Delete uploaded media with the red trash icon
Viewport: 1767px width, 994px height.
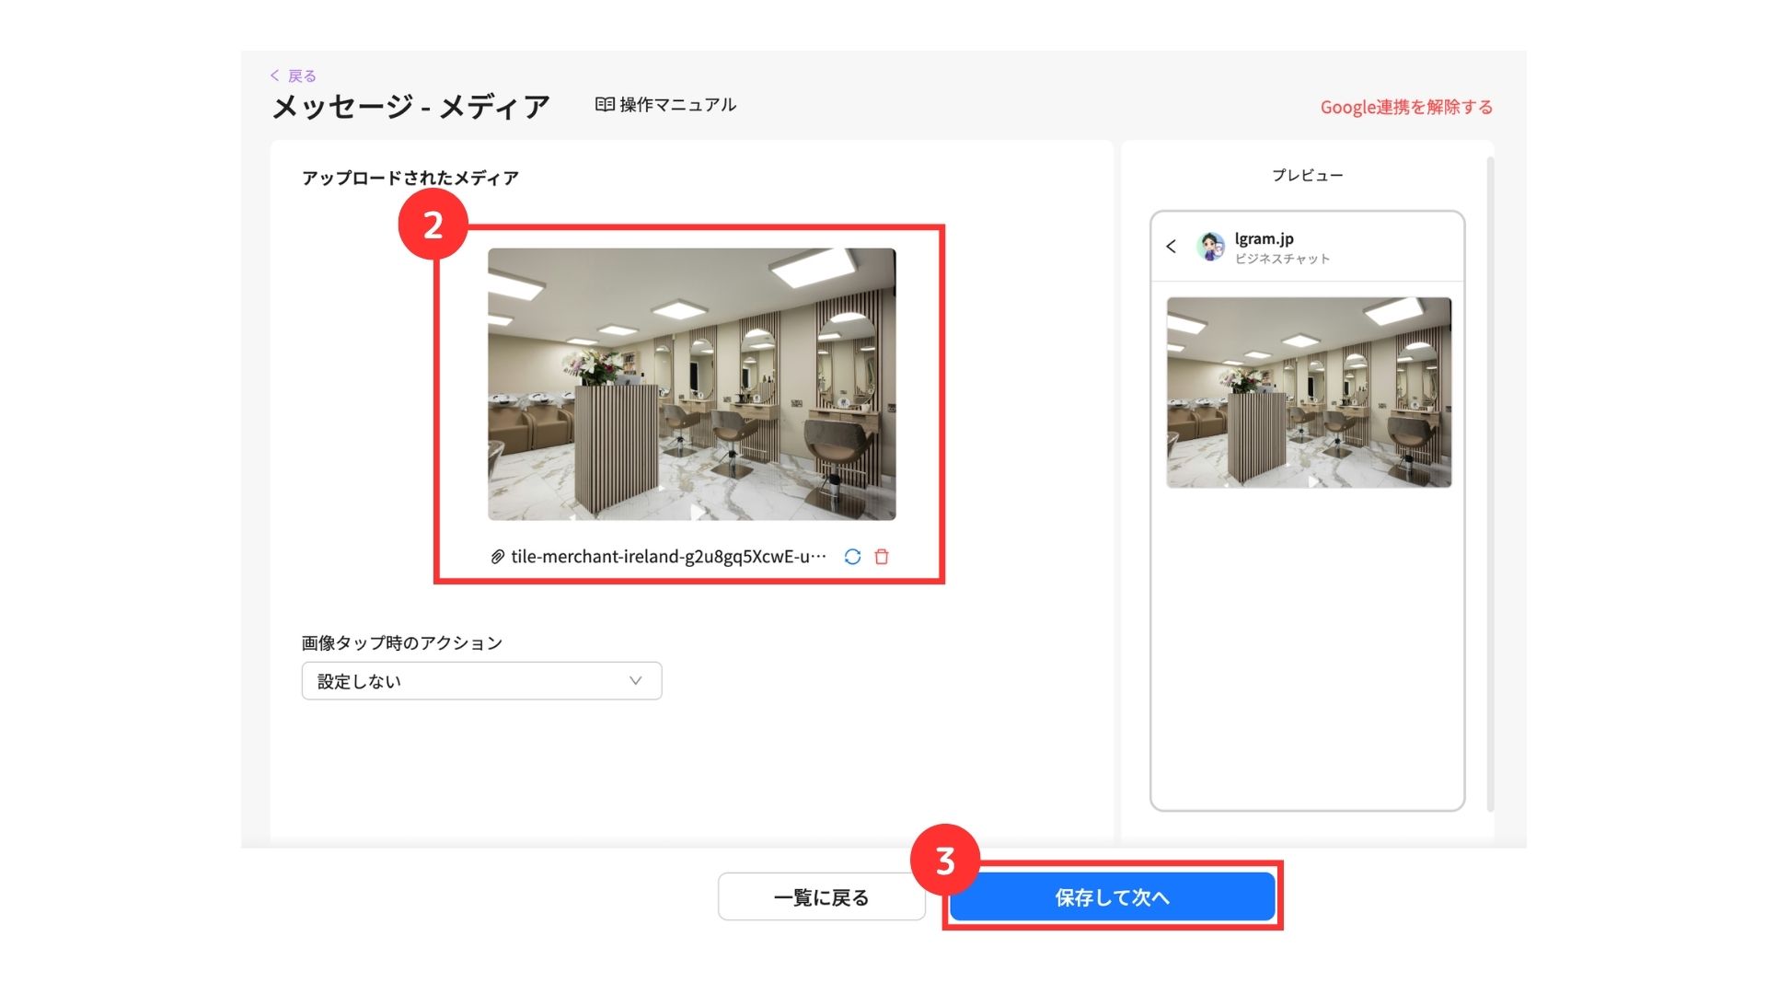[882, 557]
